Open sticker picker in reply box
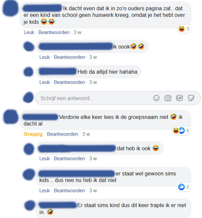 pos(191,98)
